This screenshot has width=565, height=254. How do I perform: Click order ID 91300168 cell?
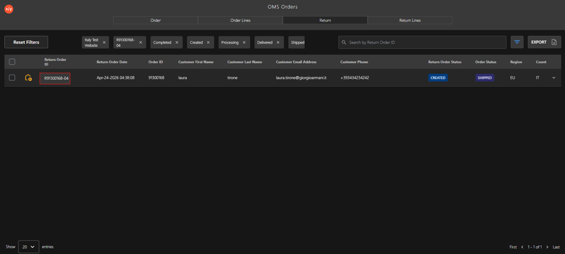click(x=156, y=78)
